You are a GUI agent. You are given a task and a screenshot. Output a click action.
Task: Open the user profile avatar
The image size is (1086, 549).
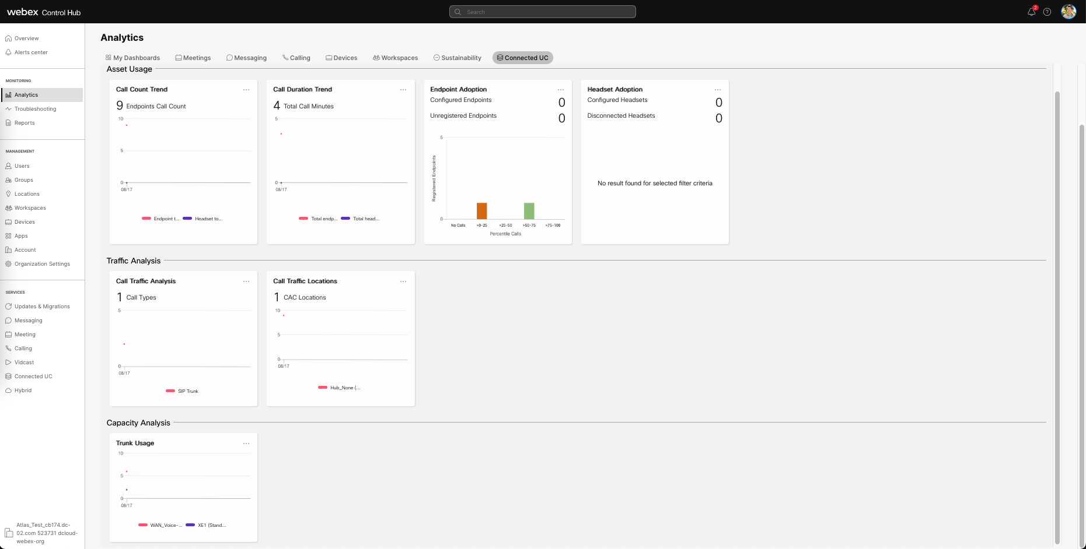click(1068, 12)
